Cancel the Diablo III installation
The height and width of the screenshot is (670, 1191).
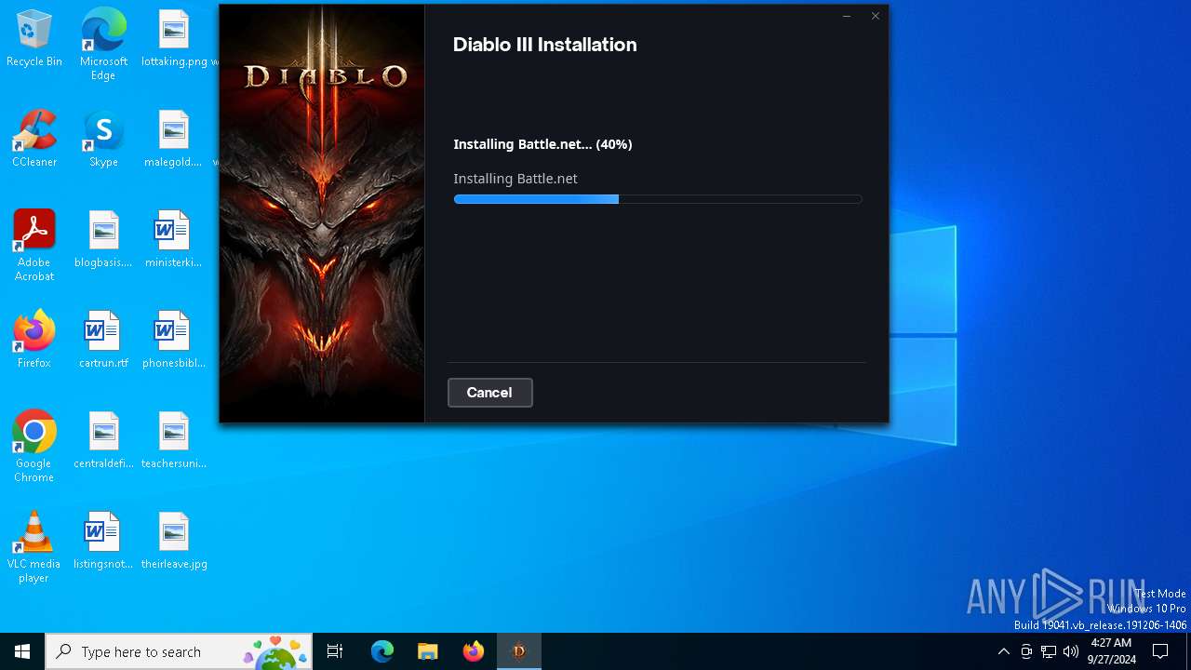pyautogui.click(x=489, y=393)
